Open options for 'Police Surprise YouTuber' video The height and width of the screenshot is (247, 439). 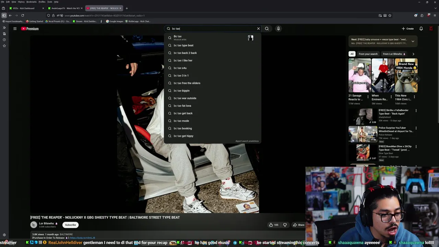pyautogui.click(x=416, y=128)
